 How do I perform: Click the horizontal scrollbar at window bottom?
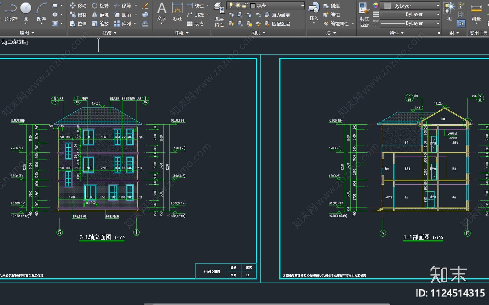(x=267, y=304)
